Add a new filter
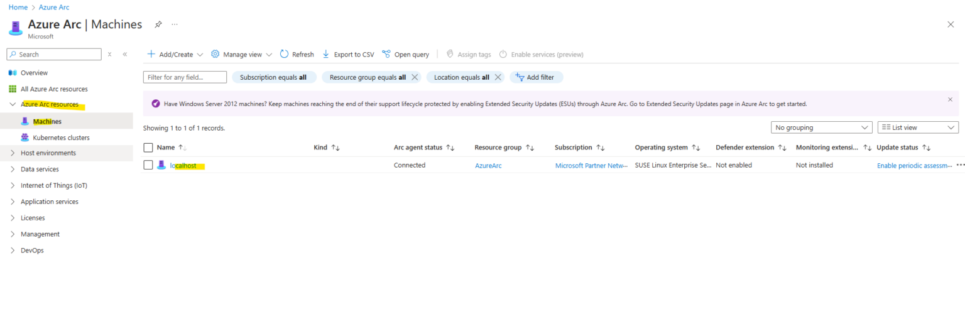This screenshot has height=312, width=965. [x=536, y=77]
